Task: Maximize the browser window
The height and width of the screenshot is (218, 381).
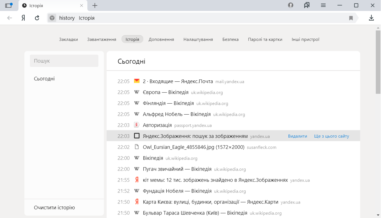Action: pyautogui.click(x=356, y=5)
